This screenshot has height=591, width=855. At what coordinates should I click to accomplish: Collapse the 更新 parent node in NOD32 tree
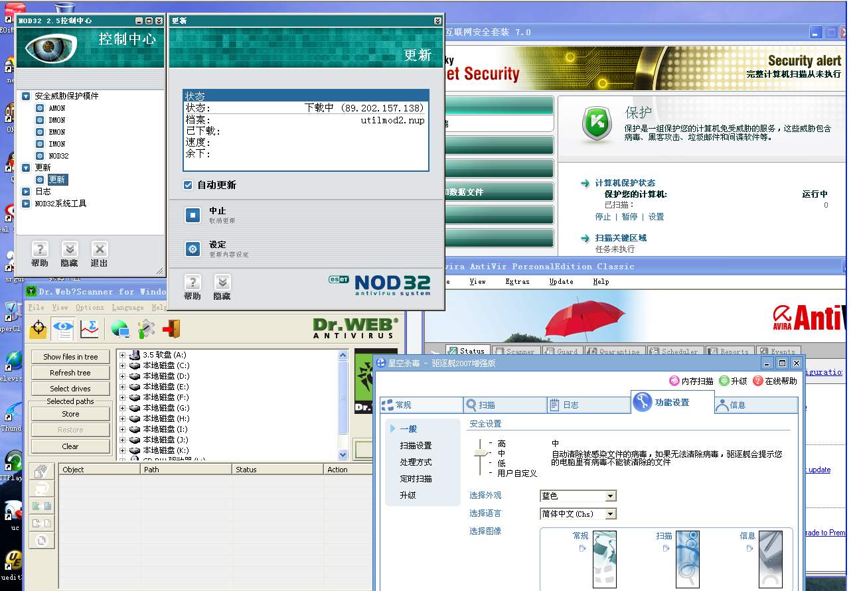click(x=26, y=168)
